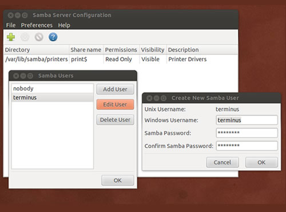The width and height of the screenshot is (286, 212).
Task: Close the Create New Samba User dialog
Action: coord(149,98)
